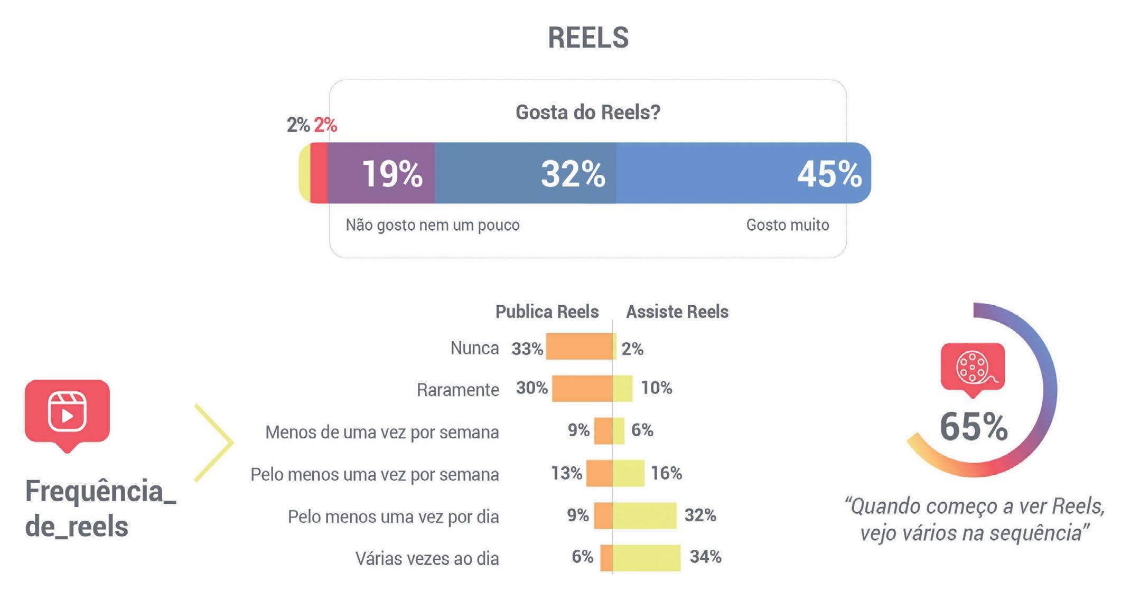The height and width of the screenshot is (592, 1131).
Task: Select the 32% bar segment
Action: [525, 173]
